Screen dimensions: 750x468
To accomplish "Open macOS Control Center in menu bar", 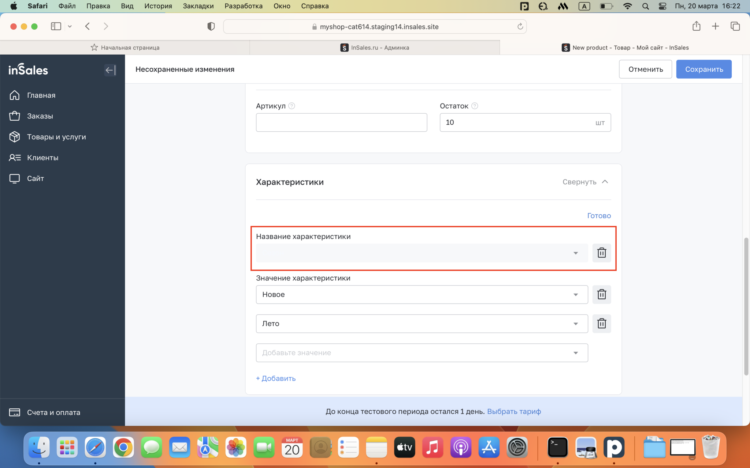I will (662, 6).
